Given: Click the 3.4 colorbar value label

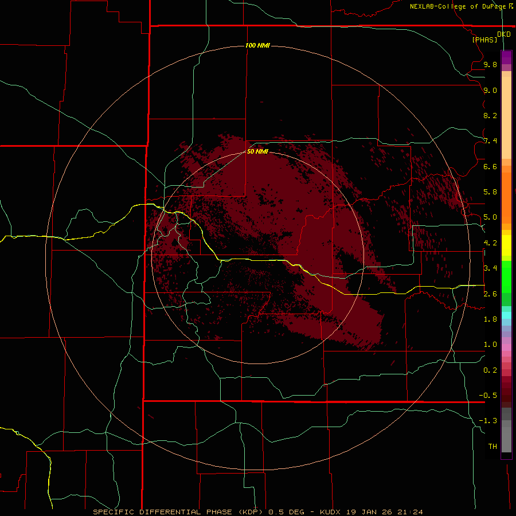Looking at the screenshot, I should coord(490,268).
